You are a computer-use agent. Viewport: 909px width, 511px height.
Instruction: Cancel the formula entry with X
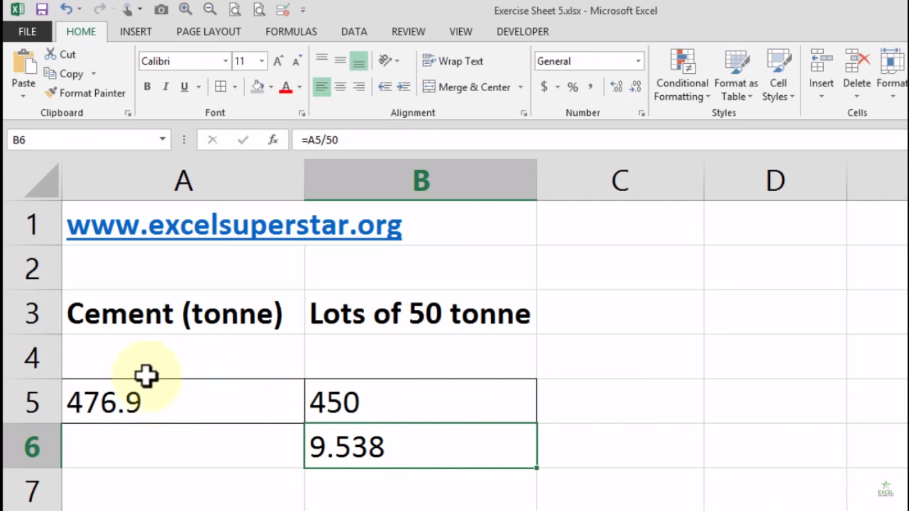[x=212, y=140]
